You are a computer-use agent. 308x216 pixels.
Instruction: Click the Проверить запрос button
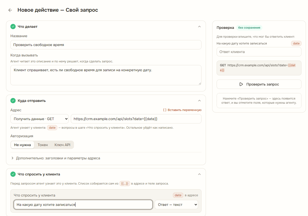click(x=259, y=84)
